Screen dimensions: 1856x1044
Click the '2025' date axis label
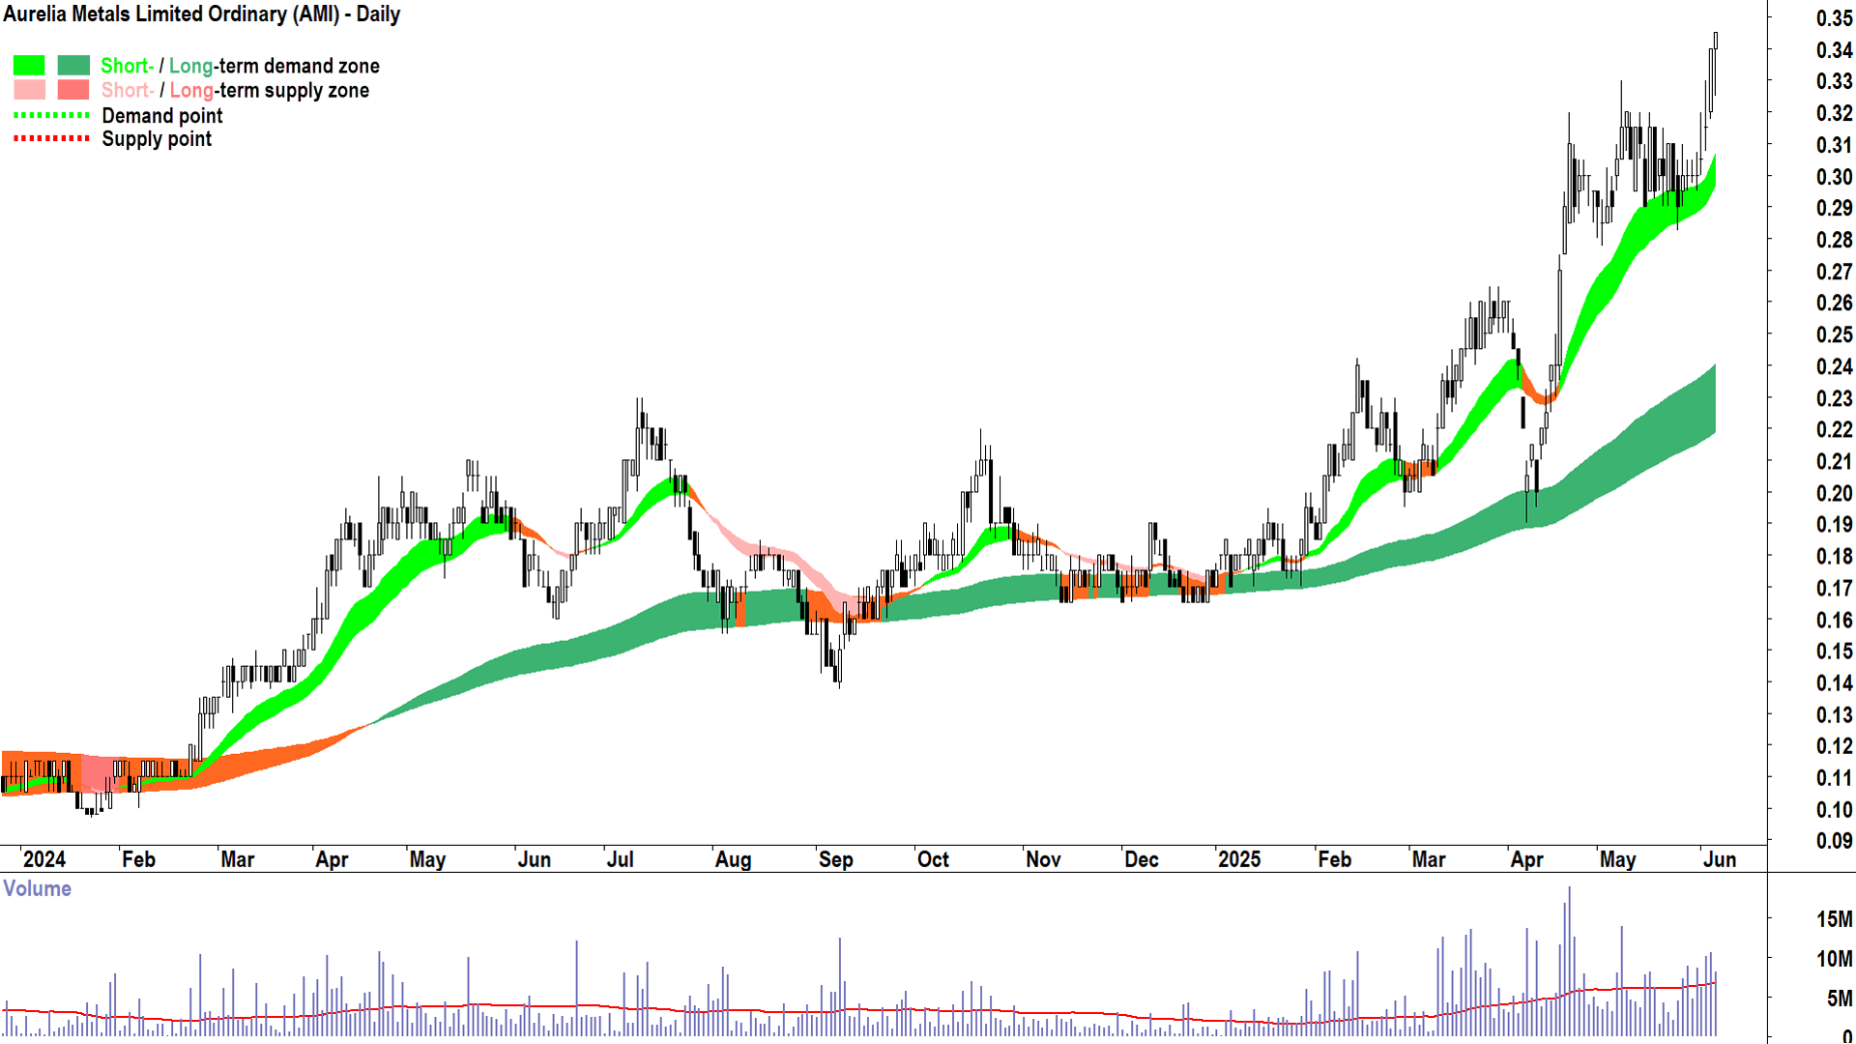click(1239, 859)
